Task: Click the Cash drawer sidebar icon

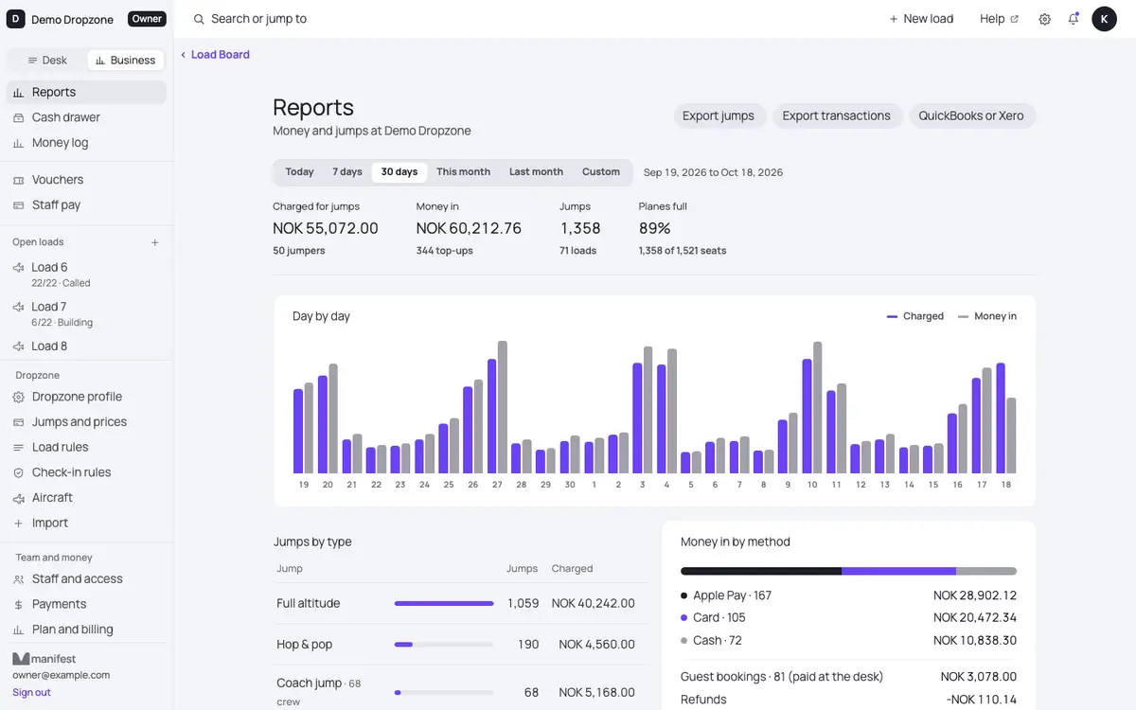Action: coord(18,117)
